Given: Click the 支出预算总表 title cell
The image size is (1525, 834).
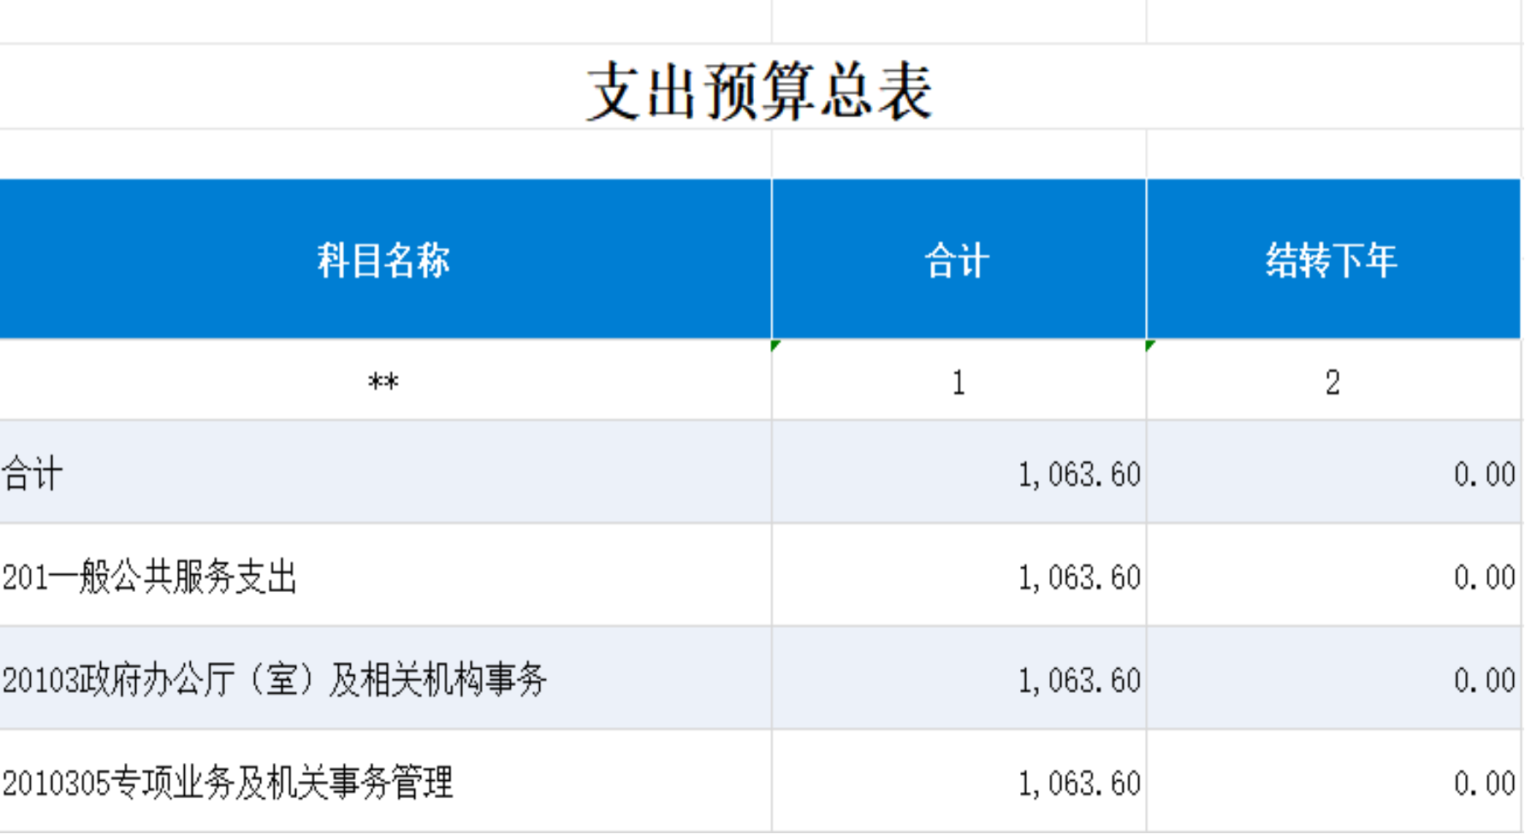Looking at the screenshot, I should [758, 90].
